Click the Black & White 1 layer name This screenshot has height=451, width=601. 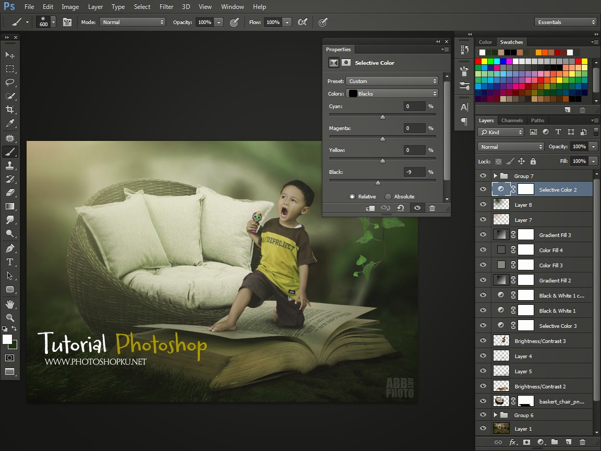coord(557,311)
